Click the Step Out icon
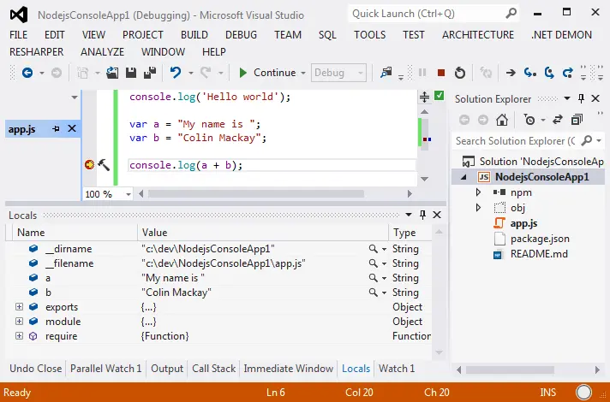610x402 pixels. [568, 73]
